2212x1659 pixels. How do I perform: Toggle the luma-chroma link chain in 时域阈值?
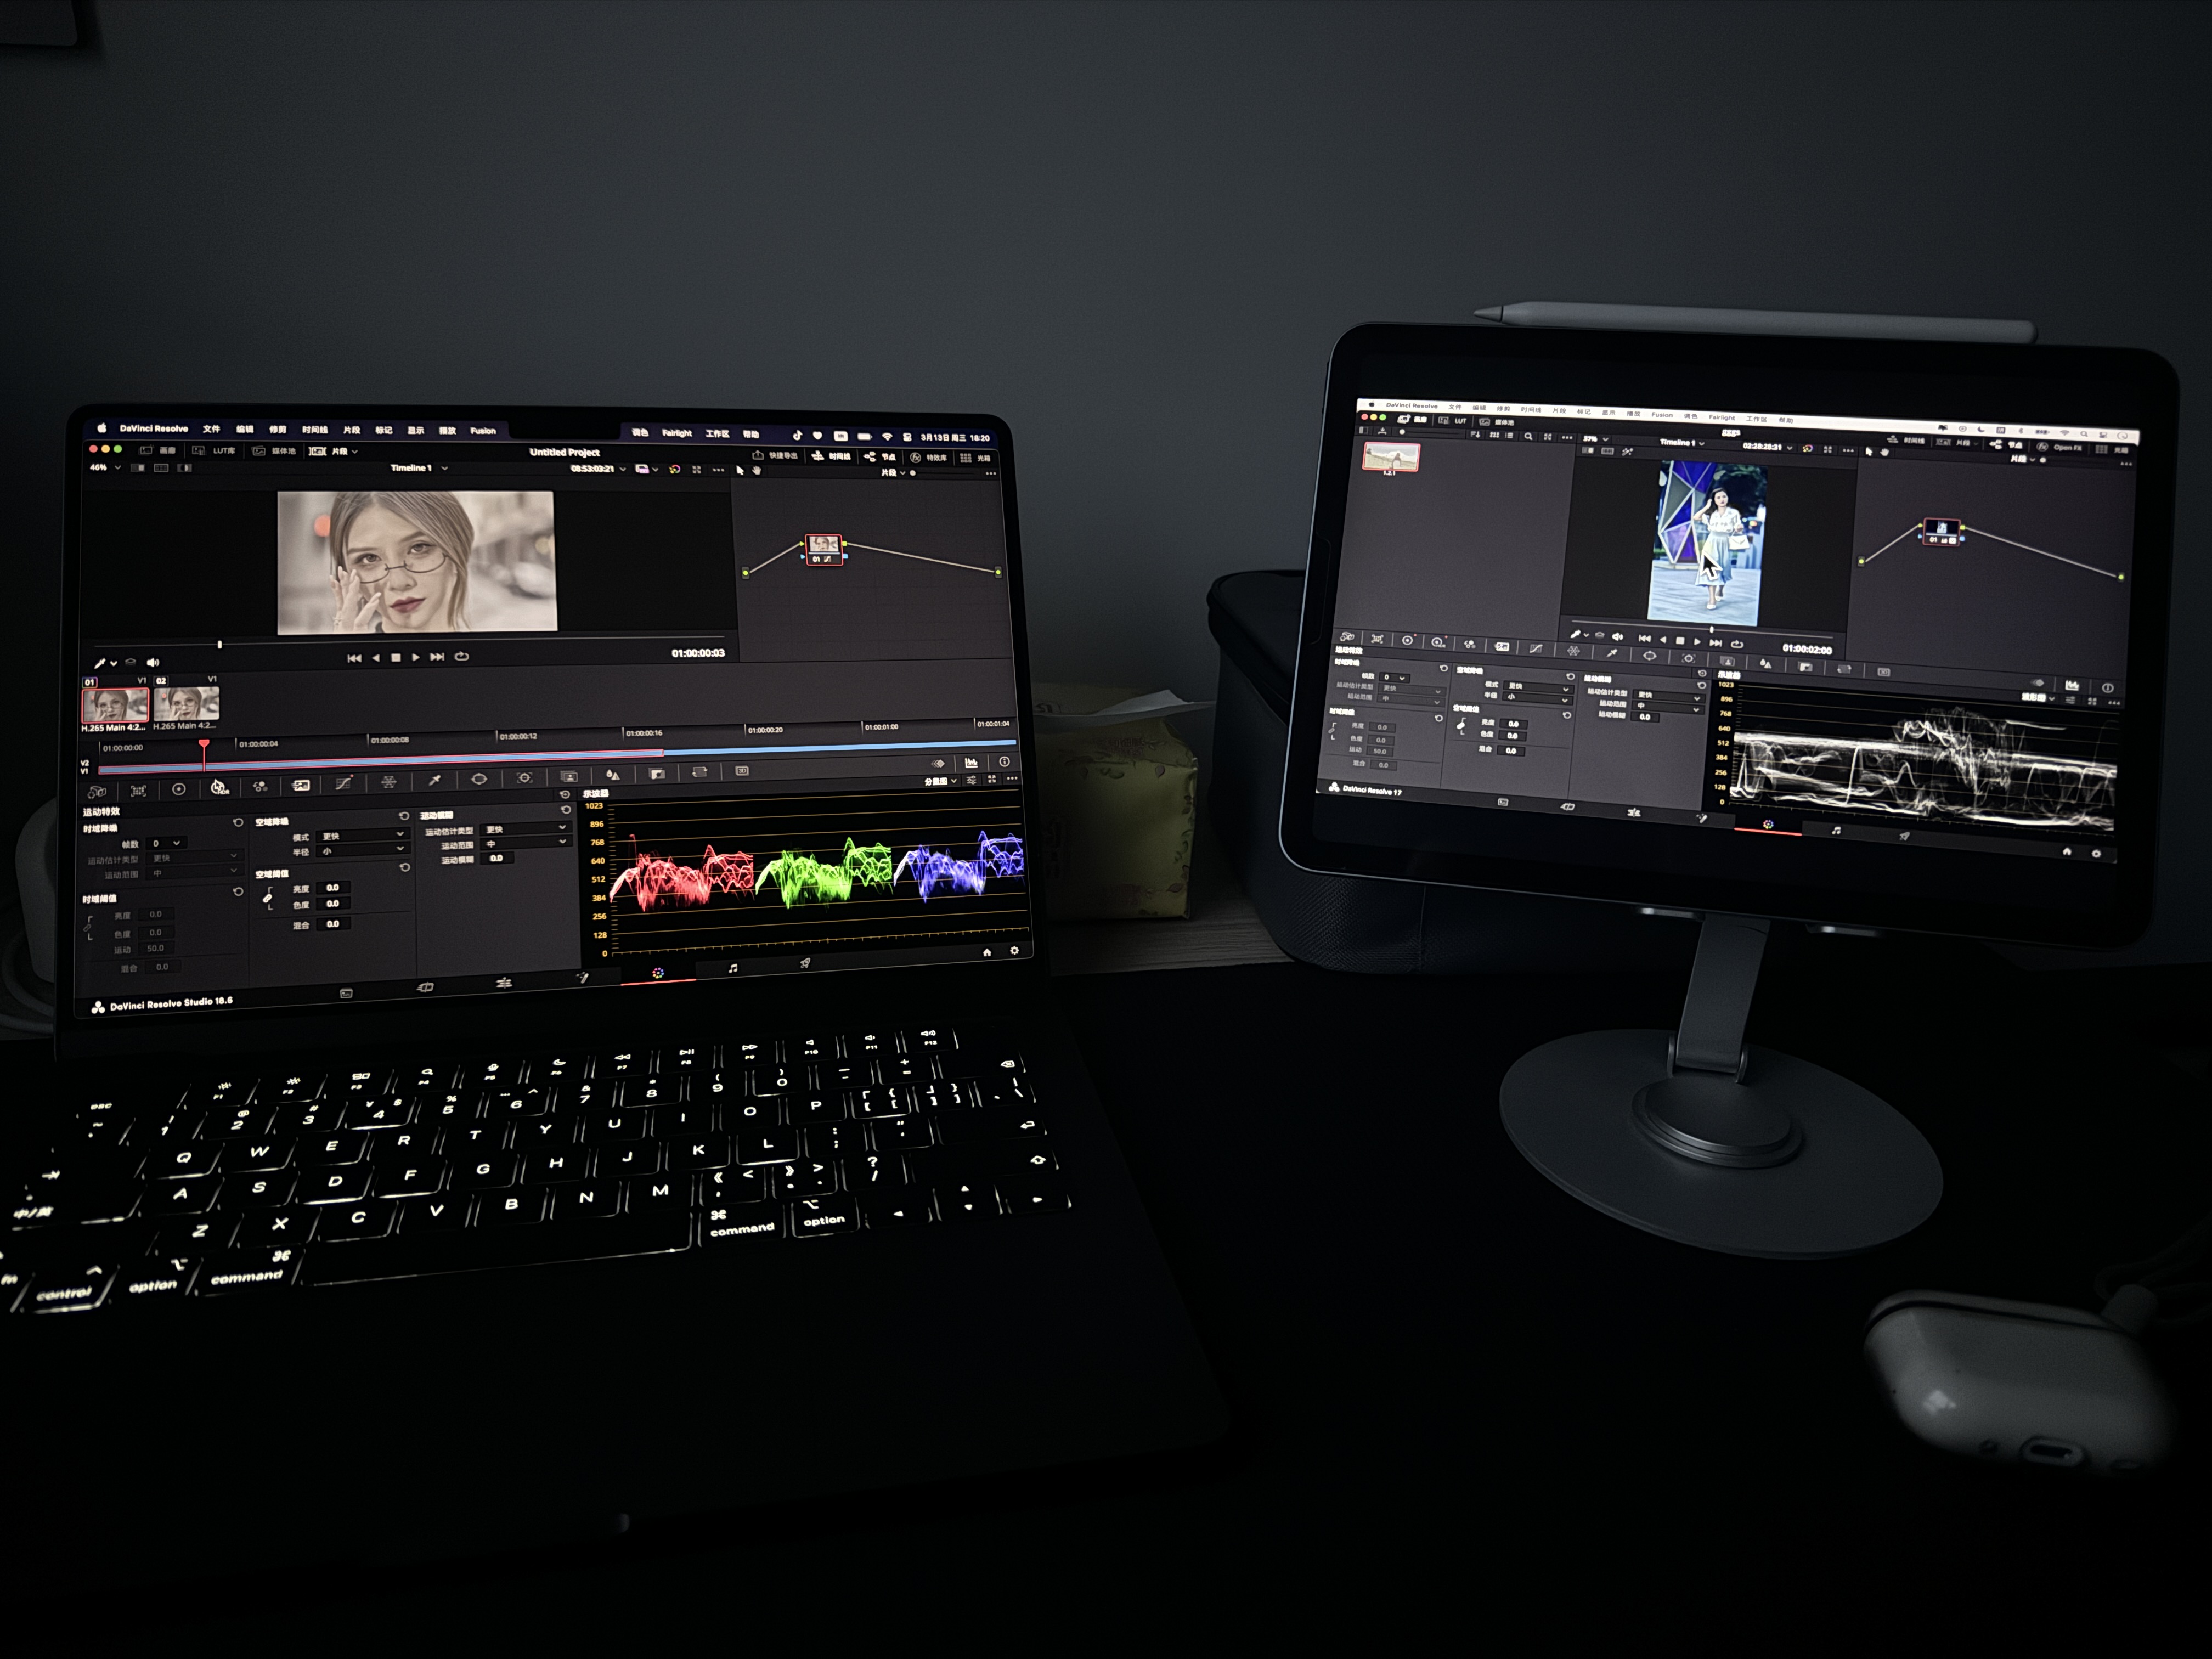pos(88,928)
